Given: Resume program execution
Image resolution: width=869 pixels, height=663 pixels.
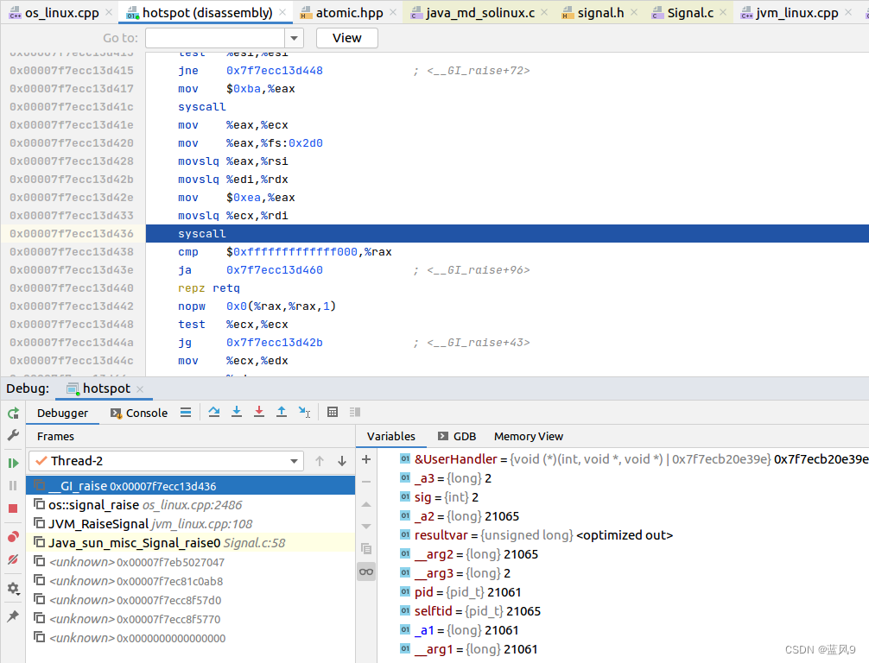Looking at the screenshot, I should tap(13, 463).
